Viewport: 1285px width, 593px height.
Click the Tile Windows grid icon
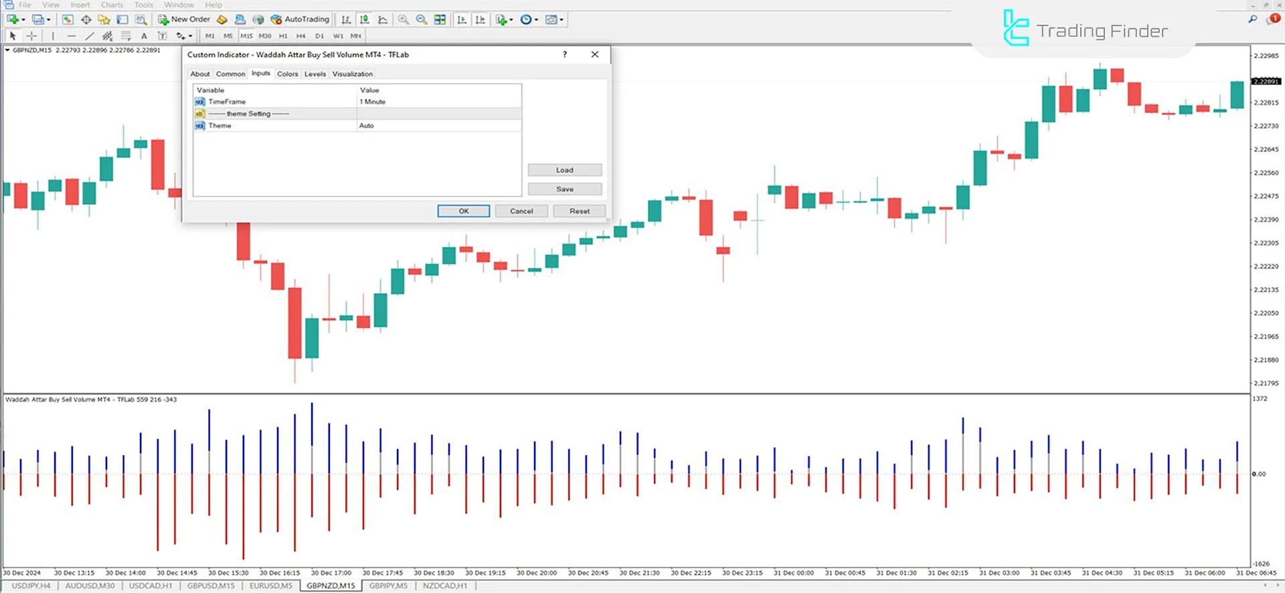click(440, 19)
